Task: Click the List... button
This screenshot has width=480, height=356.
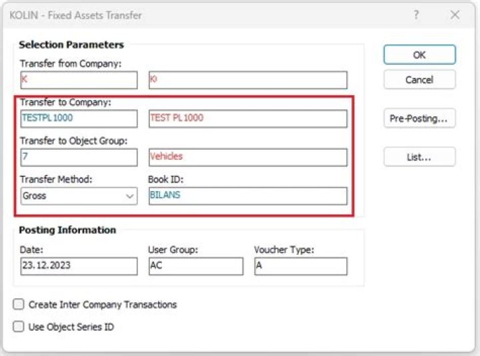Action: 419,157
